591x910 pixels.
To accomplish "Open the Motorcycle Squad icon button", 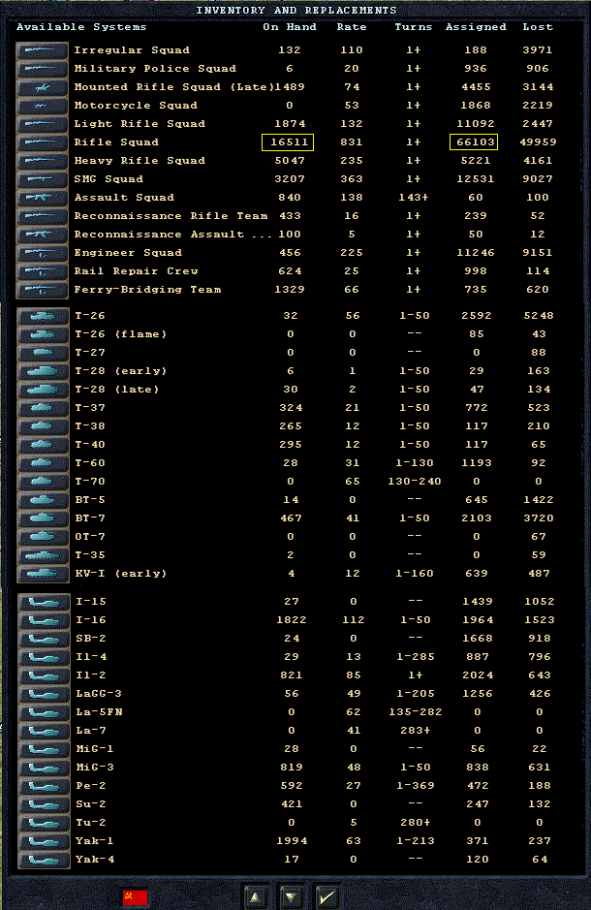I will click(43, 106).
